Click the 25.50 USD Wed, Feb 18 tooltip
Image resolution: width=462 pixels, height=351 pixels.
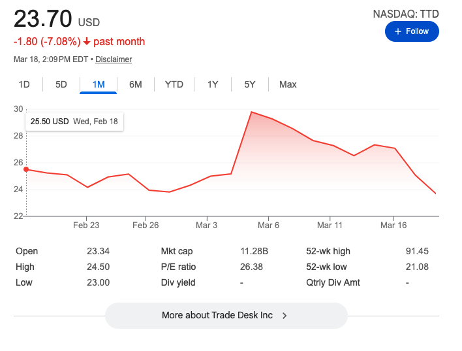click(x=74, y=122)
